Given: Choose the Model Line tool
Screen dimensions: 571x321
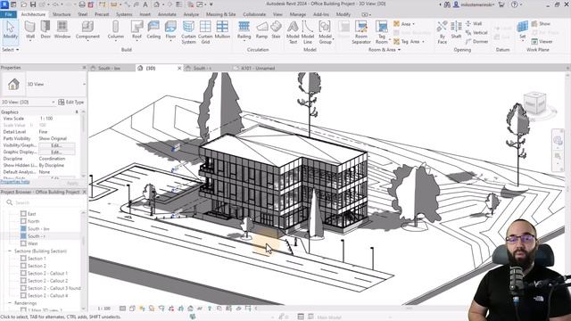Looking at the screenshot, I should click(308, 32).
